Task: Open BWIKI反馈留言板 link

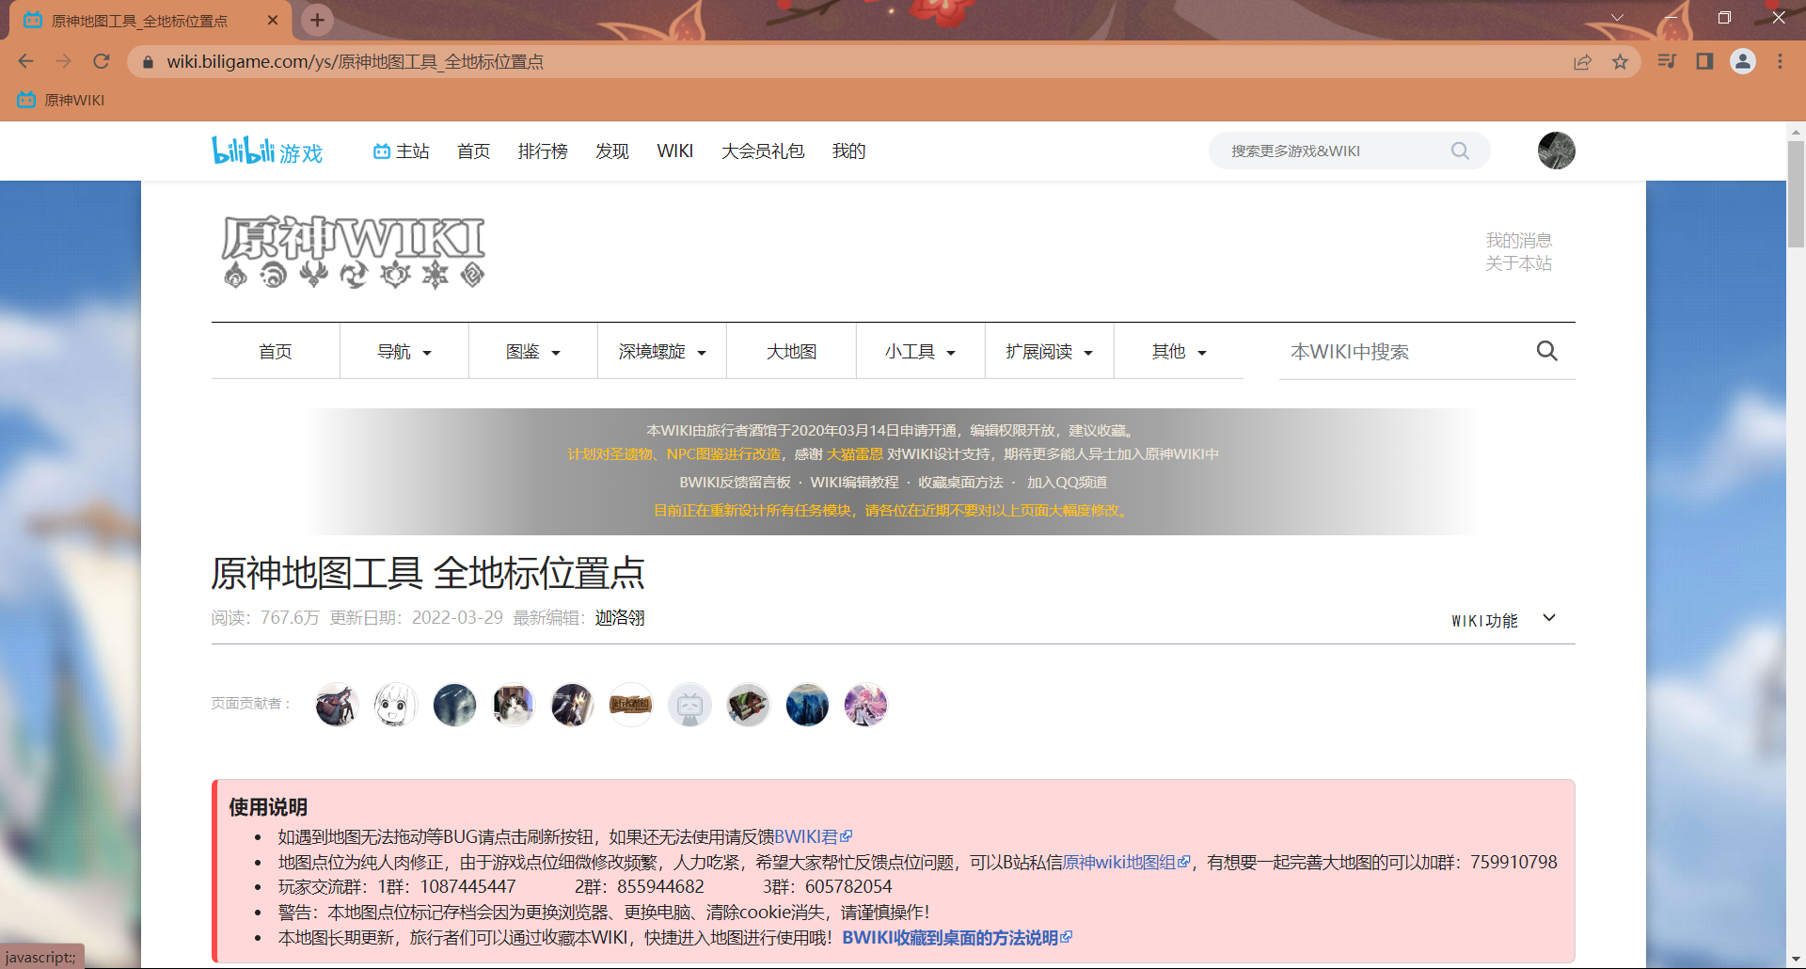Action: 735,483
